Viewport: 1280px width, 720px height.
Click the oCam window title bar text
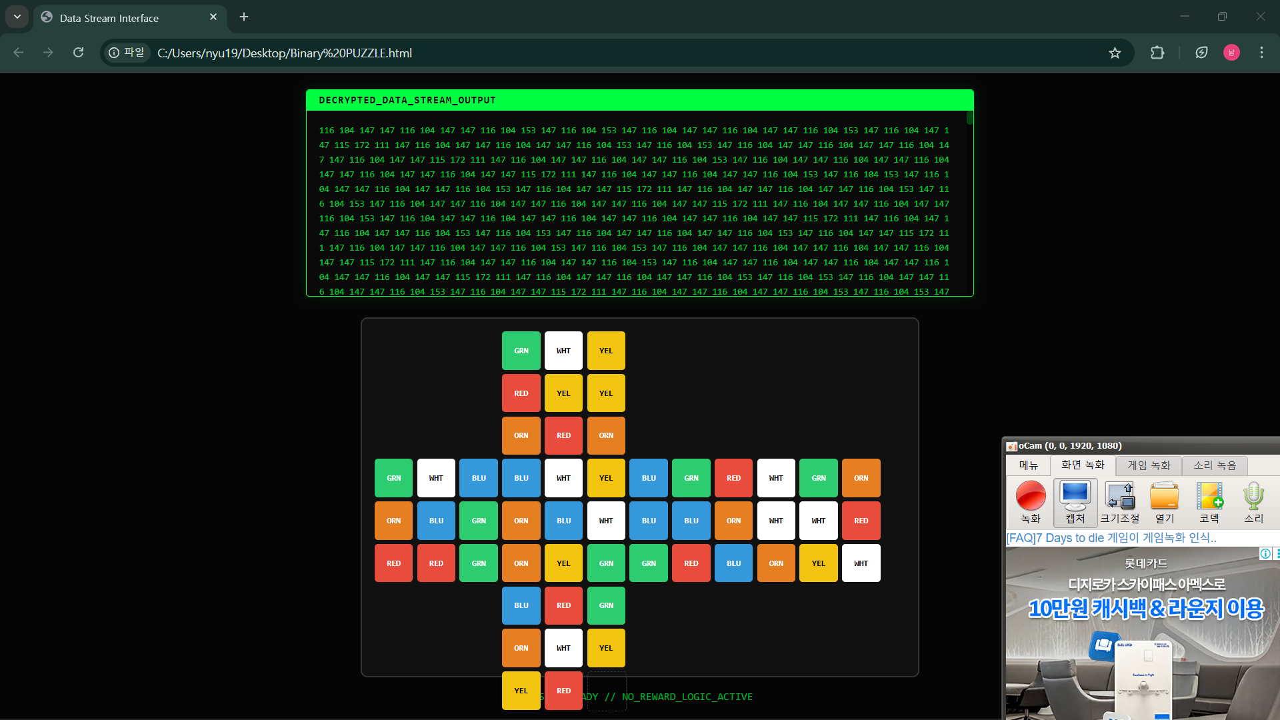click(1070, 446)
